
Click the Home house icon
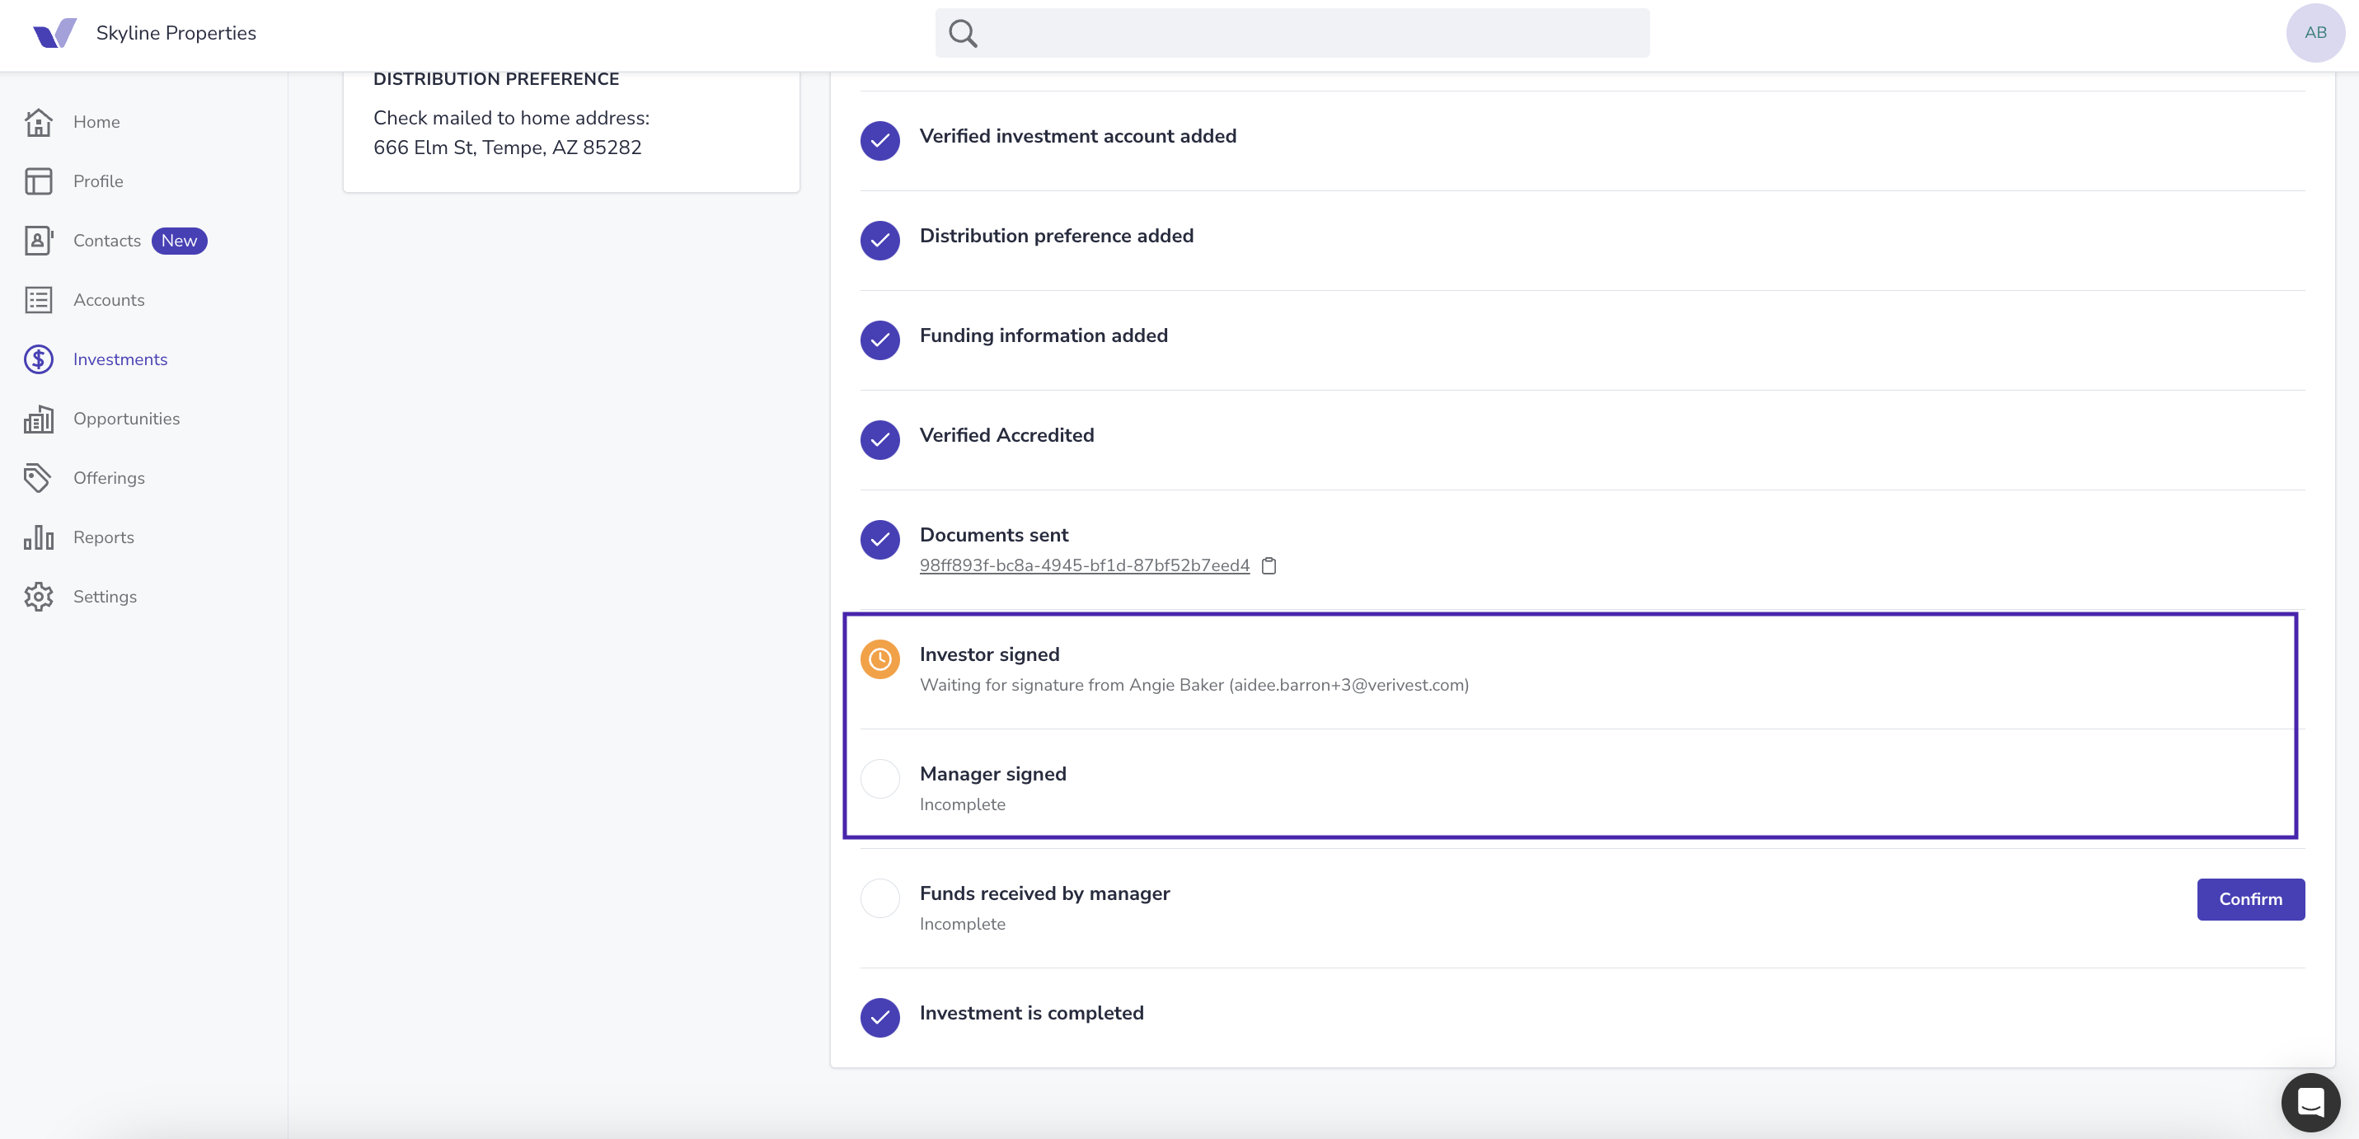(x=39, y=122)
